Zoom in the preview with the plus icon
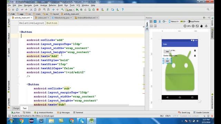Screen dimensions: 221x124 tap(193, 26)
